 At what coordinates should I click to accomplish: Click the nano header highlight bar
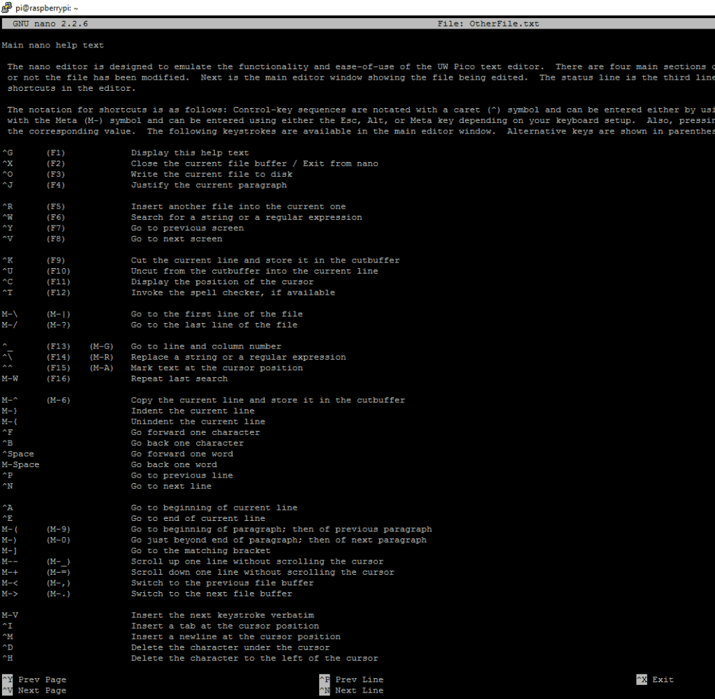click(x=279, y=23)
